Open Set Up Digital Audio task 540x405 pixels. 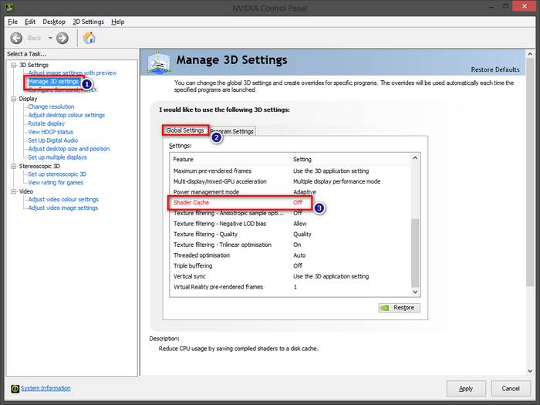point(53,140)
